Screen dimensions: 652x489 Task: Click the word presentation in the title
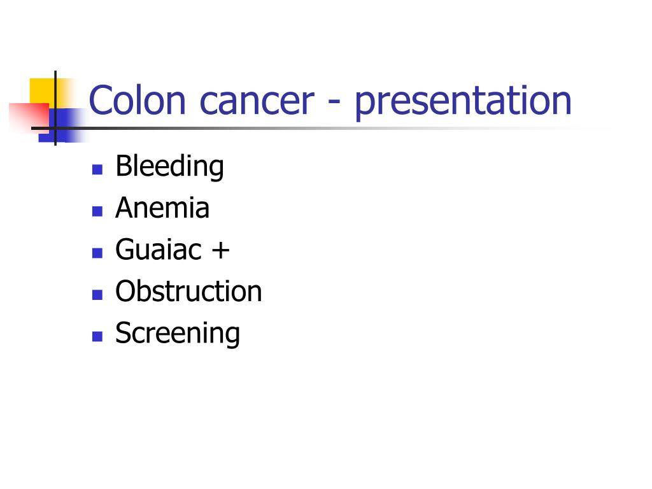pyautogui.click(x=463, y=103)
